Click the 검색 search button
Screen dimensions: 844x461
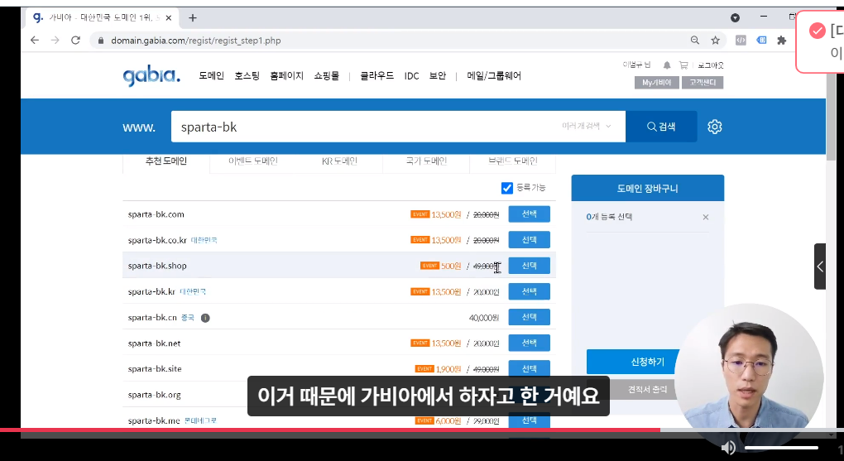[661, 127]
